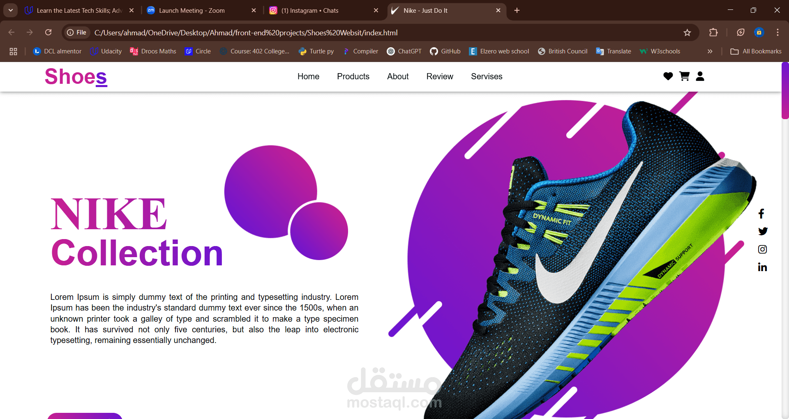Open Products in the site navbar
Viewport: 789px width, 419px height.
click(x=353, y=76)
